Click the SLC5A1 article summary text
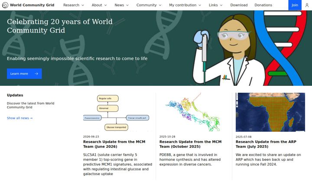This screenshot has width=312, height=195. tap(117, 164)
